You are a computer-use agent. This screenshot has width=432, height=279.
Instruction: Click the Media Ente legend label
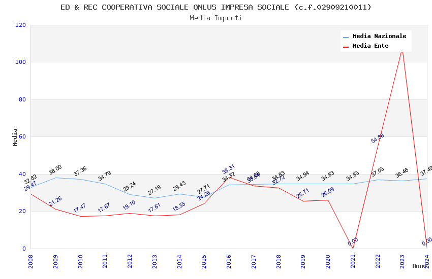(x=371, y=46)
